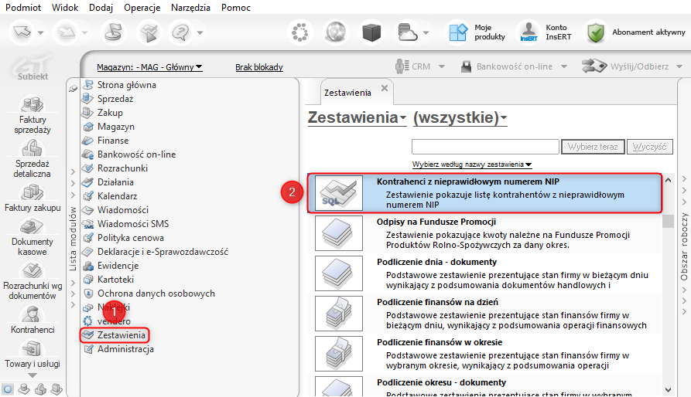Image resolution: width=691 pixels, height=397 pixels.
Task: Click the Wybierz teraz button
Action: click(593, 147)
